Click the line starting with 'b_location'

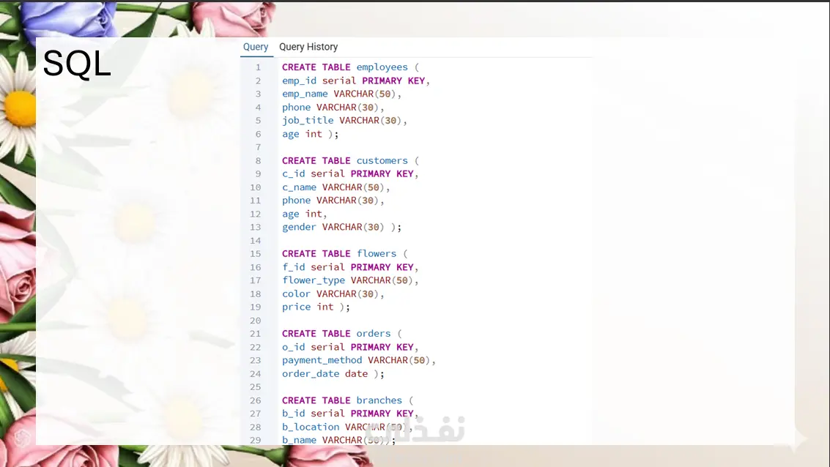[x=347, y=427]
